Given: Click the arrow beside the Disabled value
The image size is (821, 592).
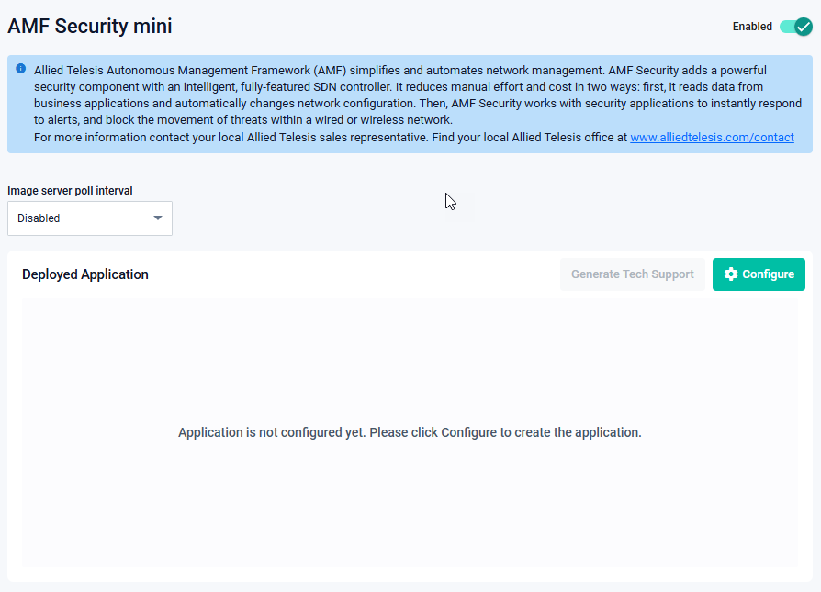Looking at the screenshot, I should (x=158, y=218).
